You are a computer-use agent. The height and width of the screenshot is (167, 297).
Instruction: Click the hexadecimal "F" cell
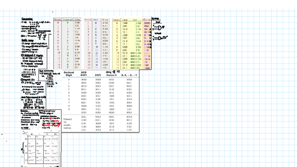[x=67, y=67]
